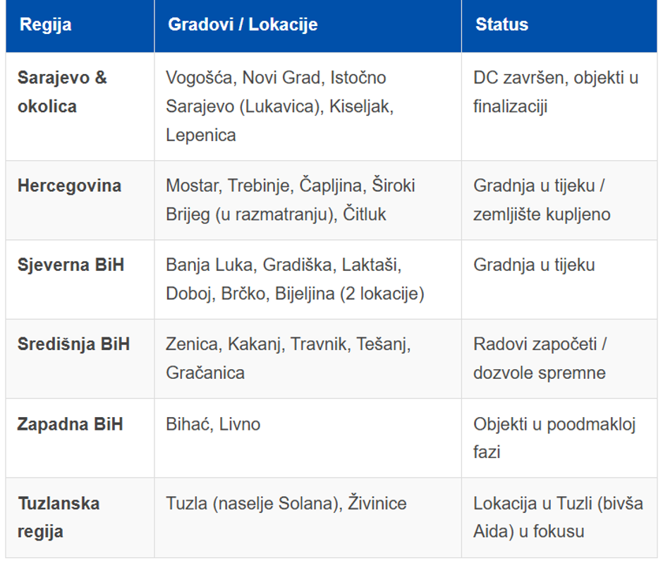
Task: Click the "Radovi započeti / dozvole spremne" status
Action: coord(540,358)
